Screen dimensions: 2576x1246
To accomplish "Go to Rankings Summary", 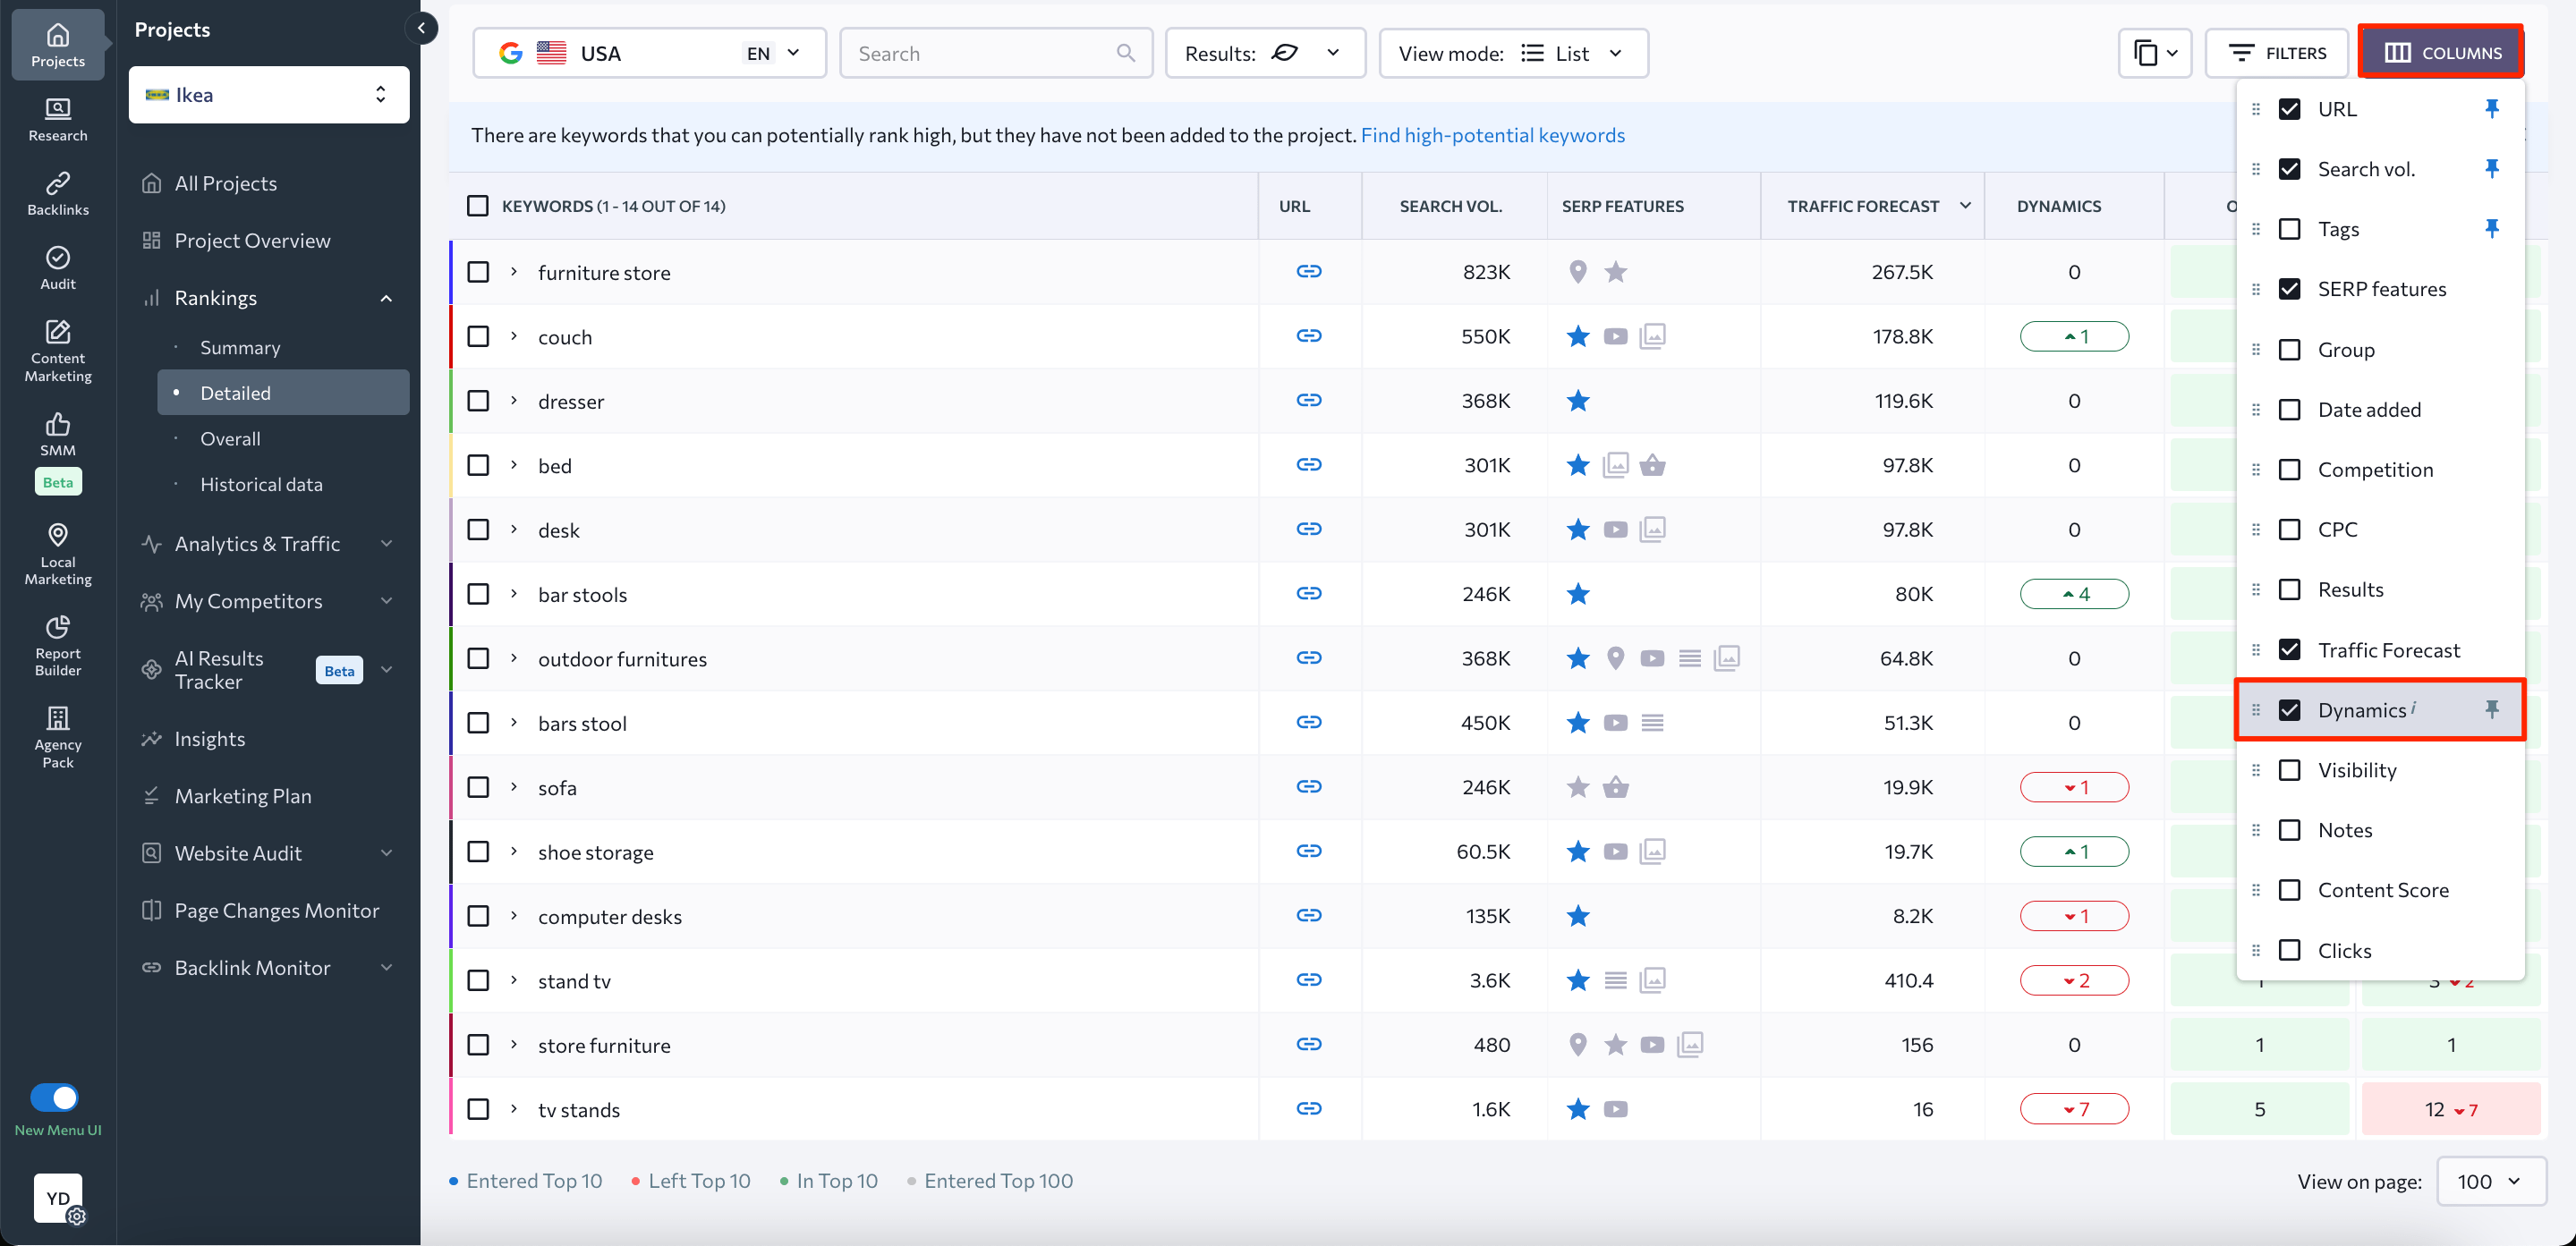I will [x=240, y=347].
